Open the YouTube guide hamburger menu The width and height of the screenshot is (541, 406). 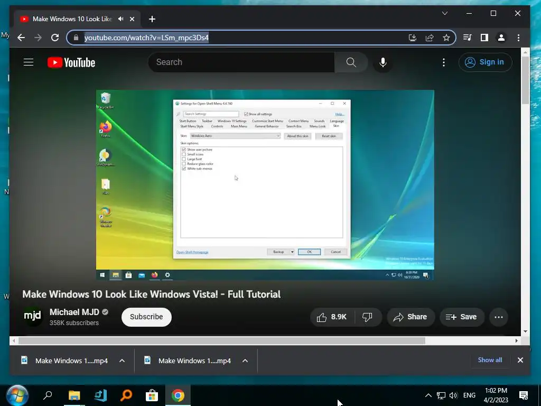click(29, 62)
